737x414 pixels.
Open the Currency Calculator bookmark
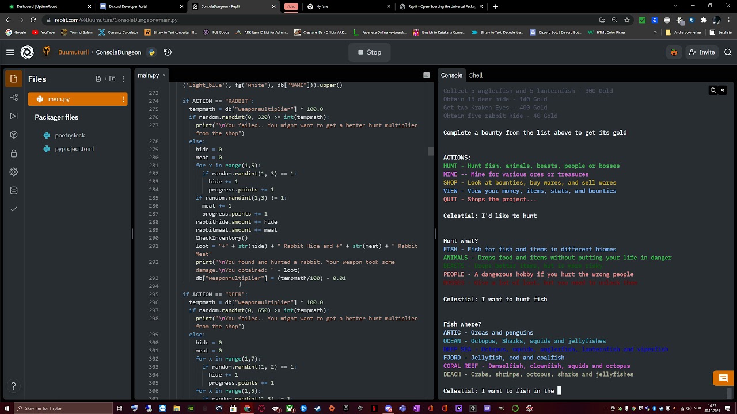pos(119,33)
